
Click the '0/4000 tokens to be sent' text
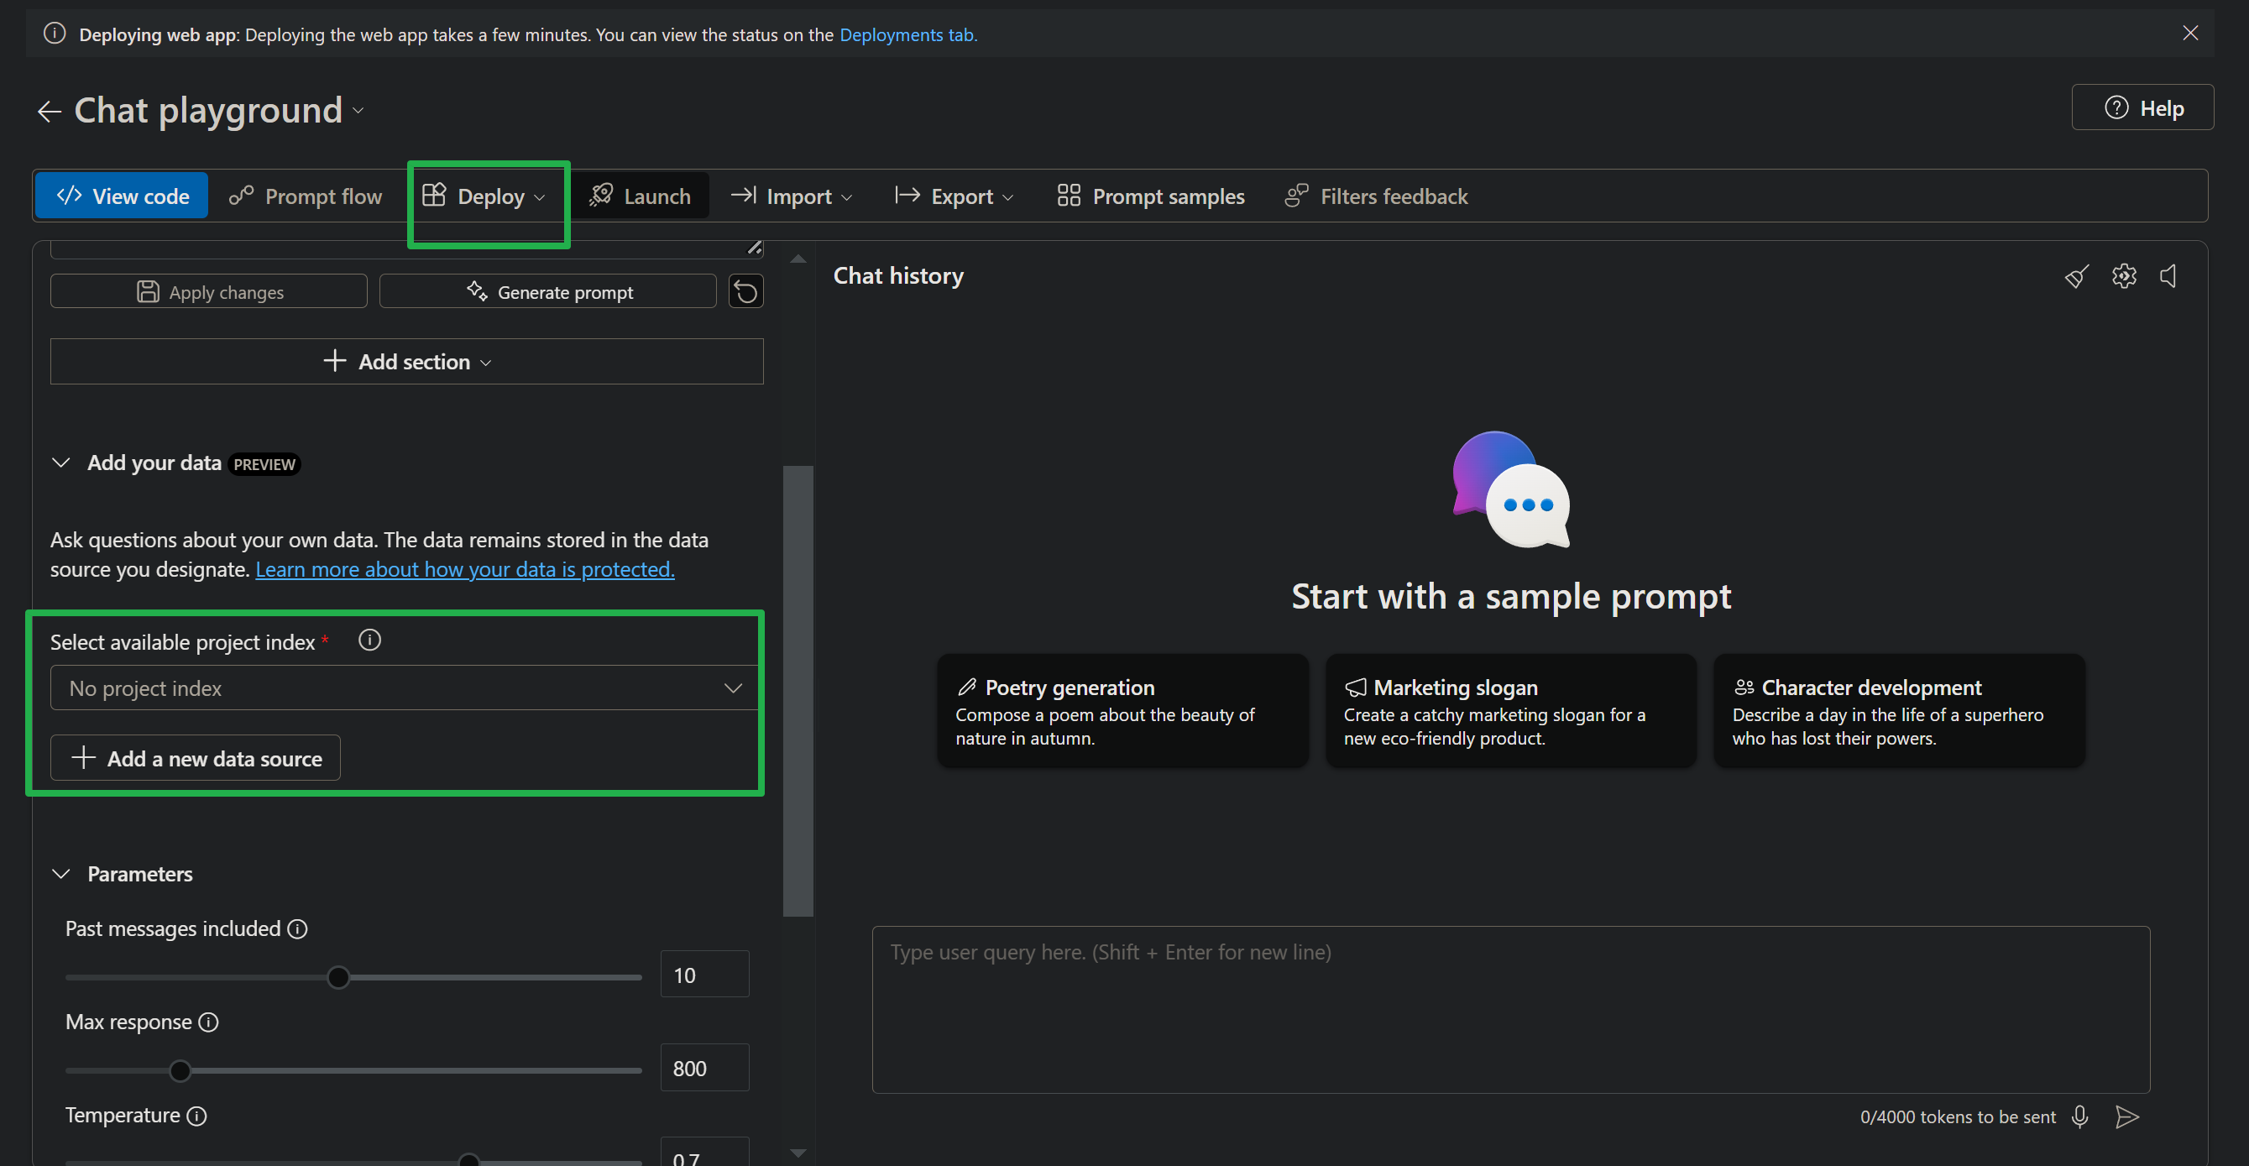(1958, 1116)
